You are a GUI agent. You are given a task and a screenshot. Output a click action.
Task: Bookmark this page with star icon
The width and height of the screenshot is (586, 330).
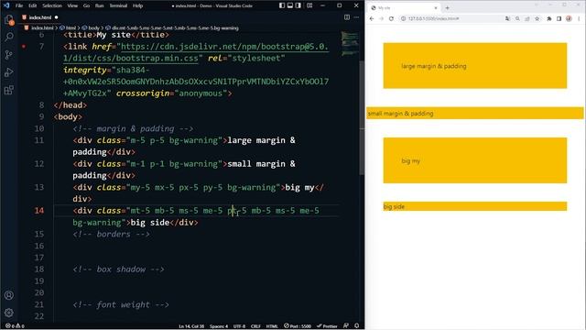click(537, 18)
